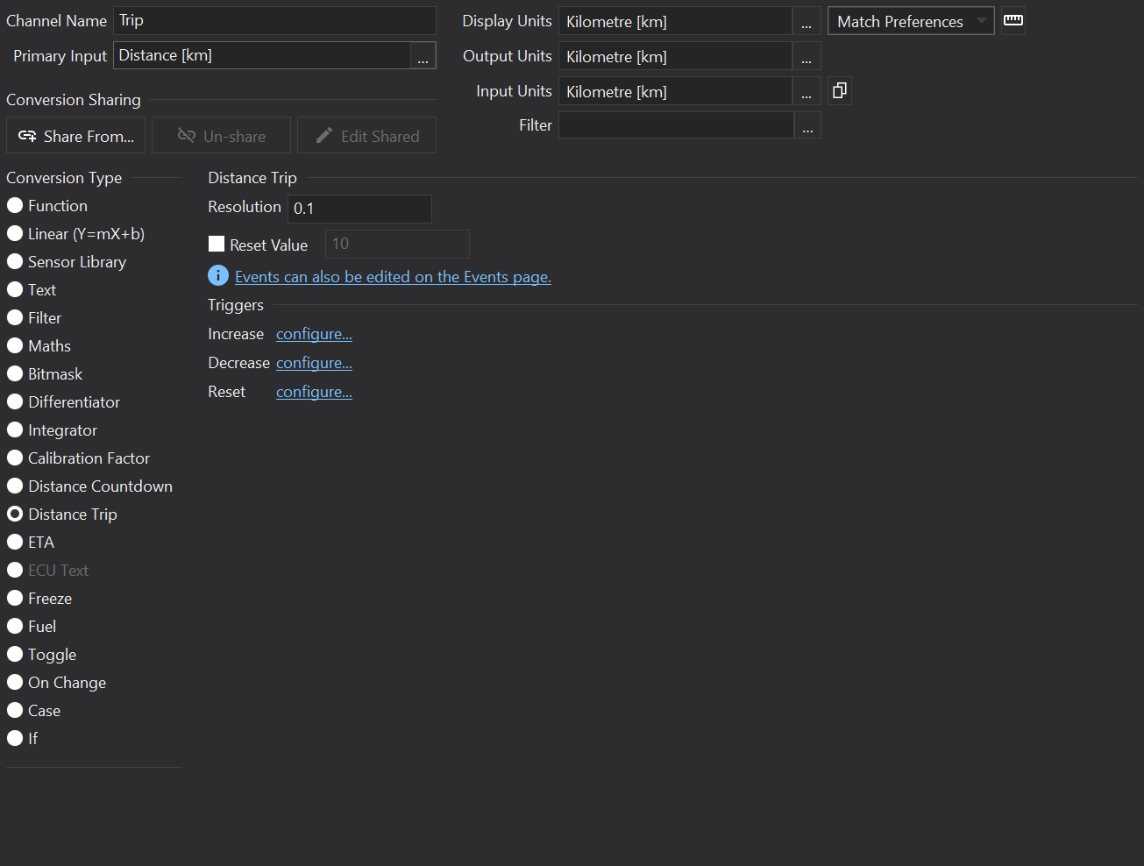Click the Resolution input field
Image resolution: width=1144 pixels, height=866 pixels.
pos(359,209)
